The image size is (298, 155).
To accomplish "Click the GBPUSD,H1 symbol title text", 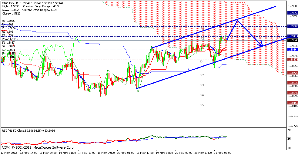I will (10, 3).
